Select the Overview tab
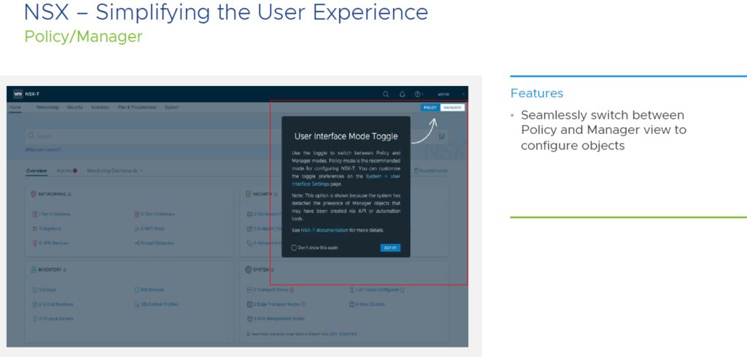This screenshot has width=747, height=357. 36,170
